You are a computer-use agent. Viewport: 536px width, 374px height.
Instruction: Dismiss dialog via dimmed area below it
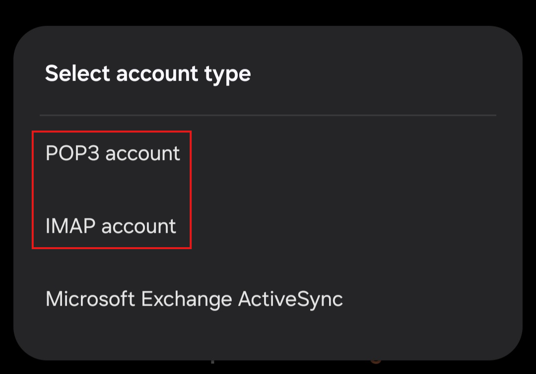(268, 368)
